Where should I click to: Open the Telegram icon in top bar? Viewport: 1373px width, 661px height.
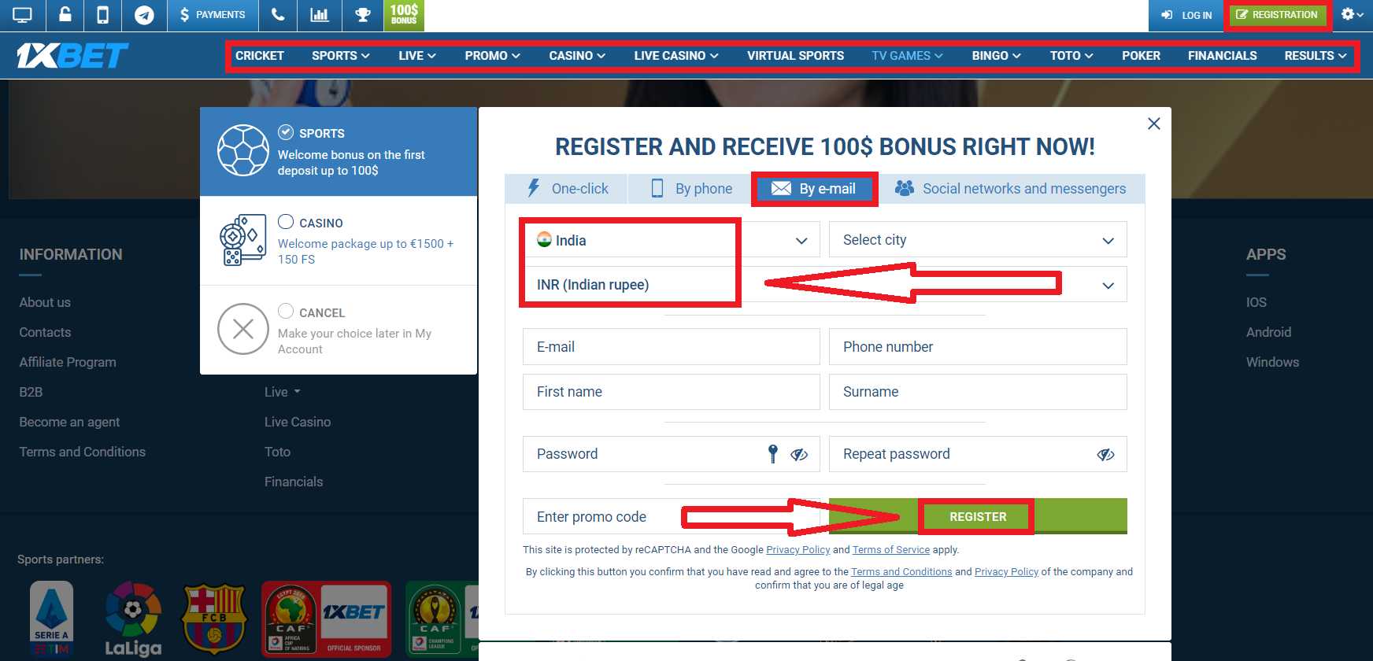pyautogui.click(x=144, y=15)
